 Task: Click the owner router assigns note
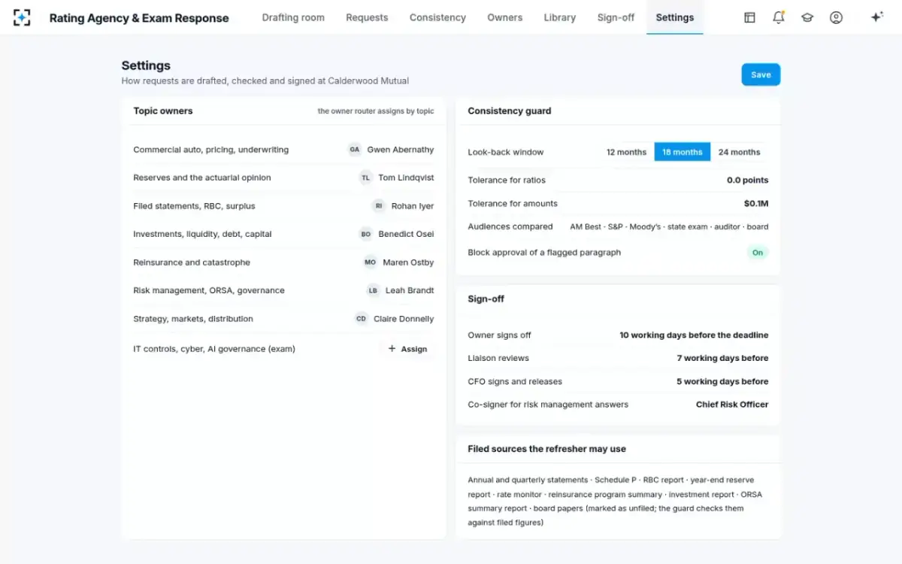[376, 111]
